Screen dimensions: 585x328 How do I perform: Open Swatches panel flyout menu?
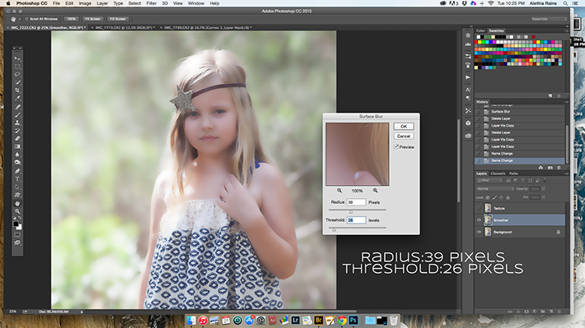(x=566, y=30)
